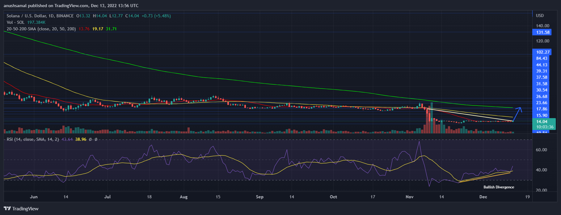Click the 131.58 price level label
This screenshot has width=561, height=215.
tap(543, 32)
